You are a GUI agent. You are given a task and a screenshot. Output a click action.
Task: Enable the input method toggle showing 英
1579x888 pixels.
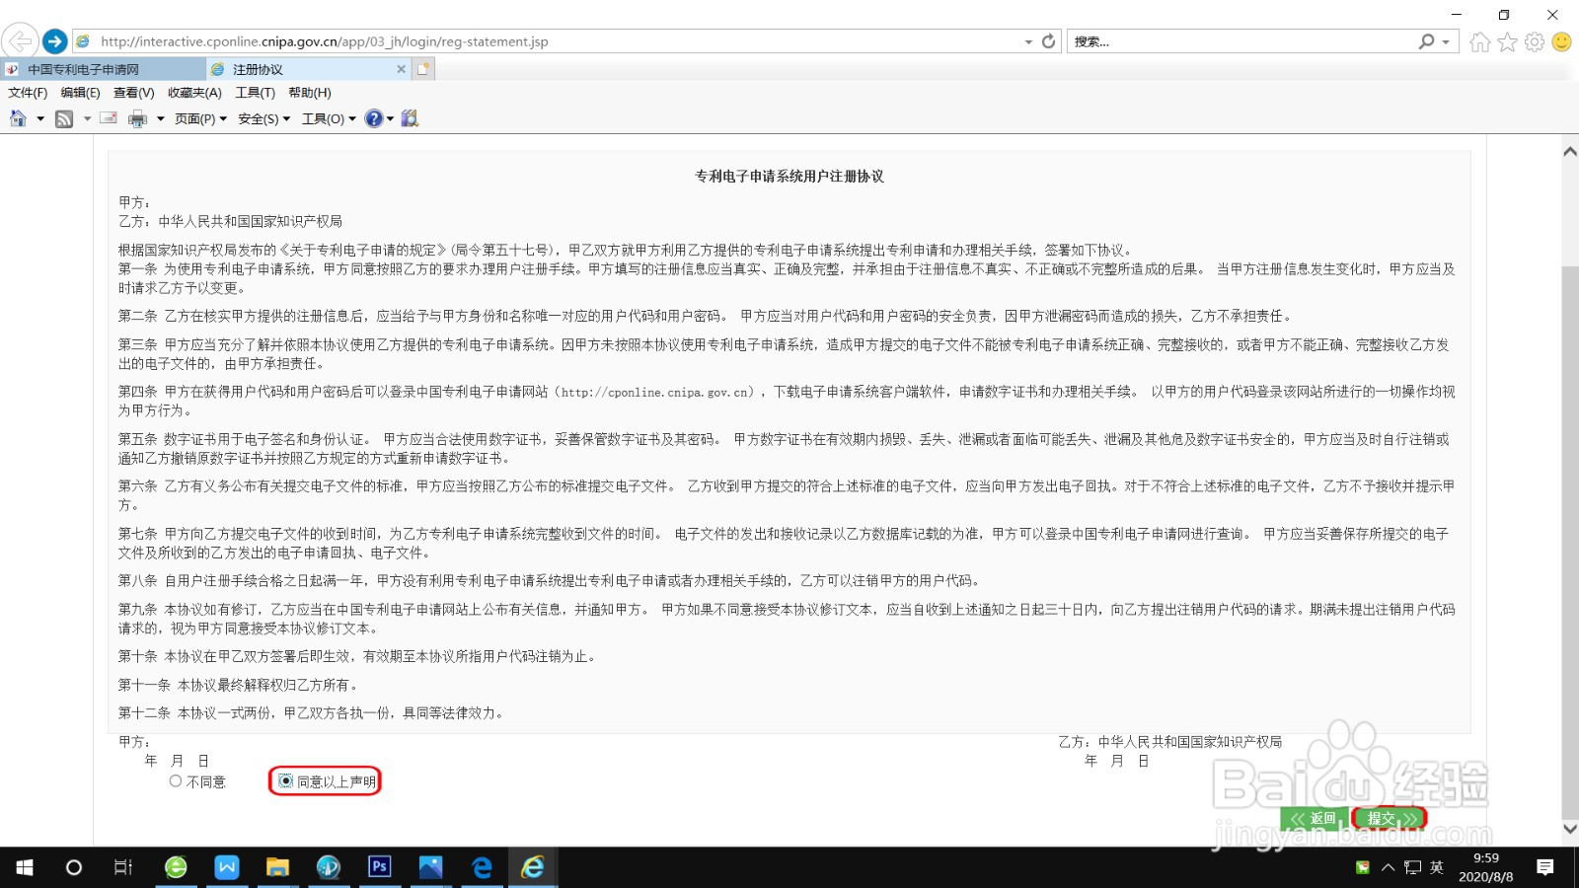click(x=1436, y=867)
